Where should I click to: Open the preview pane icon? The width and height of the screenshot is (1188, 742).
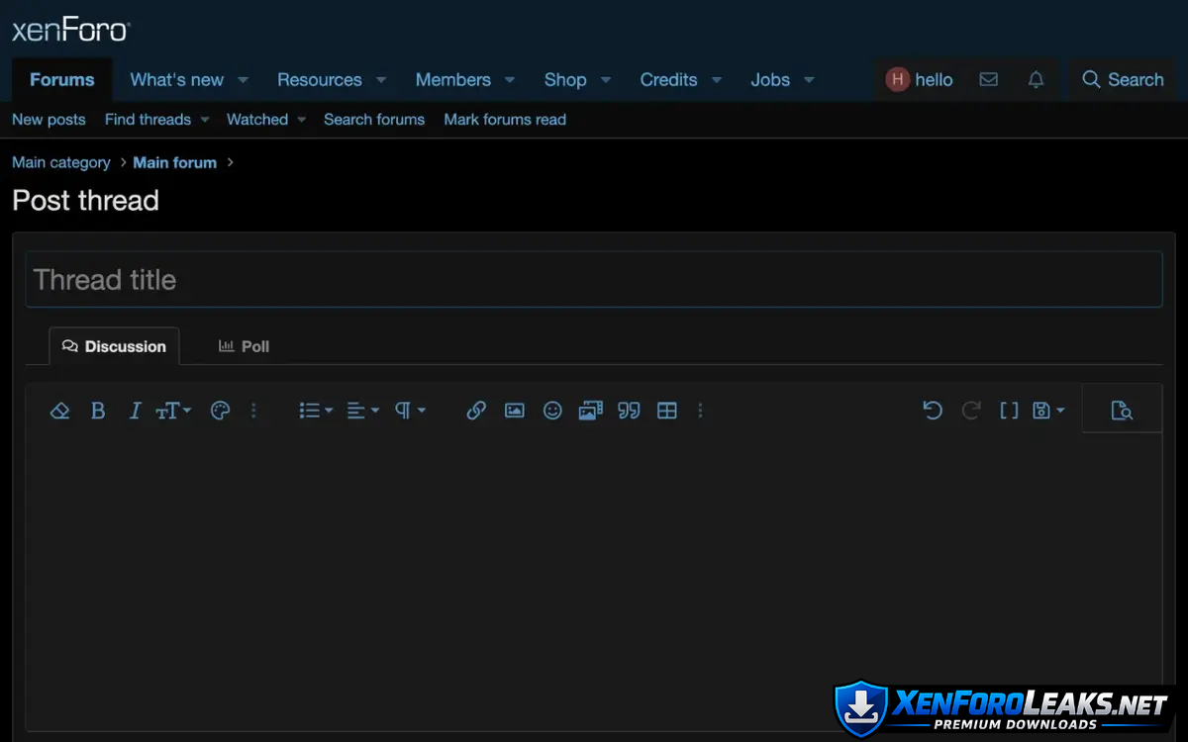point(1121,411)
